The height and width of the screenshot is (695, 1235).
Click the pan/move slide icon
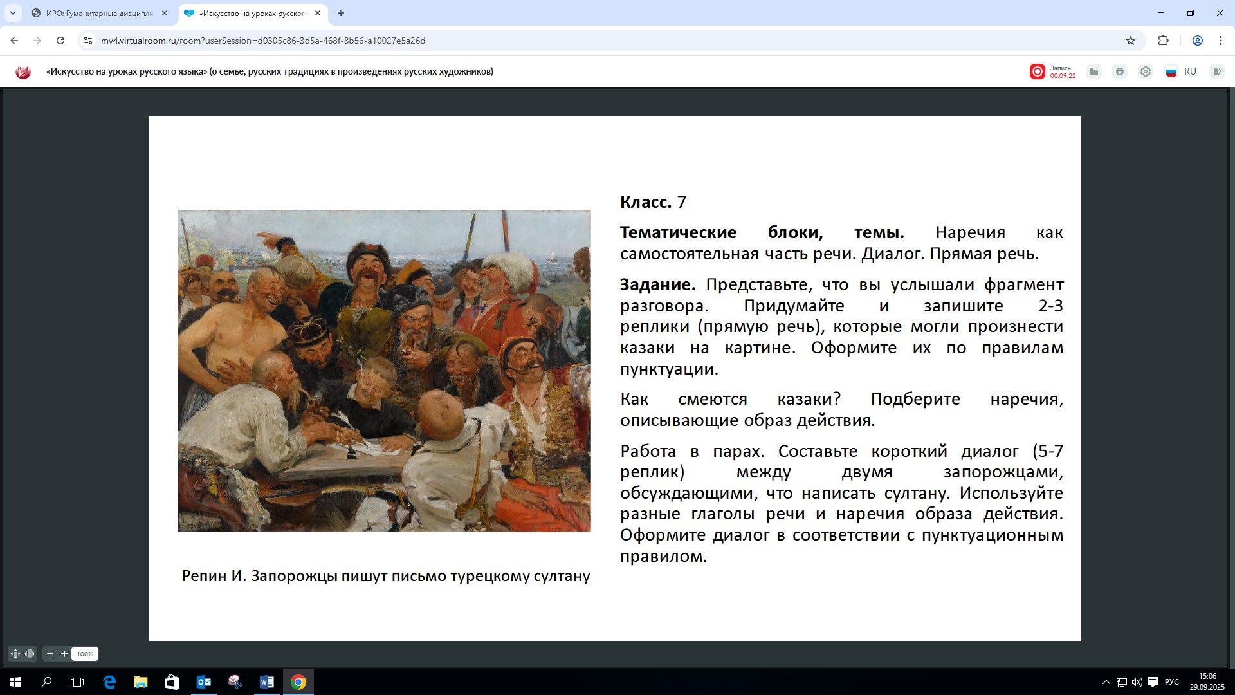[x=15, y=654]
